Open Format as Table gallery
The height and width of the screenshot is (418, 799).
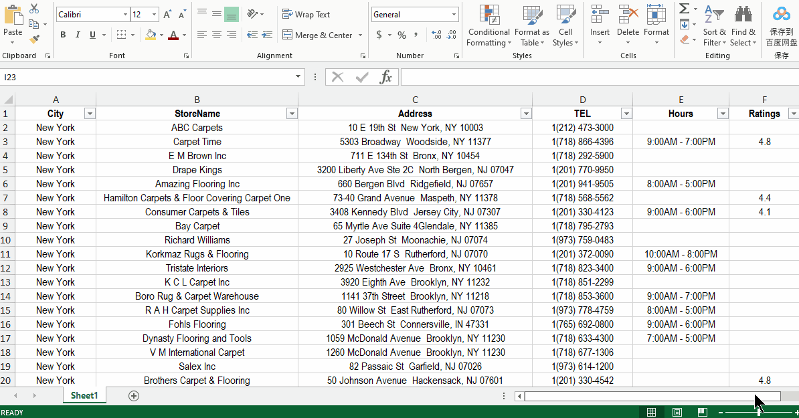[x=532, y=25]
